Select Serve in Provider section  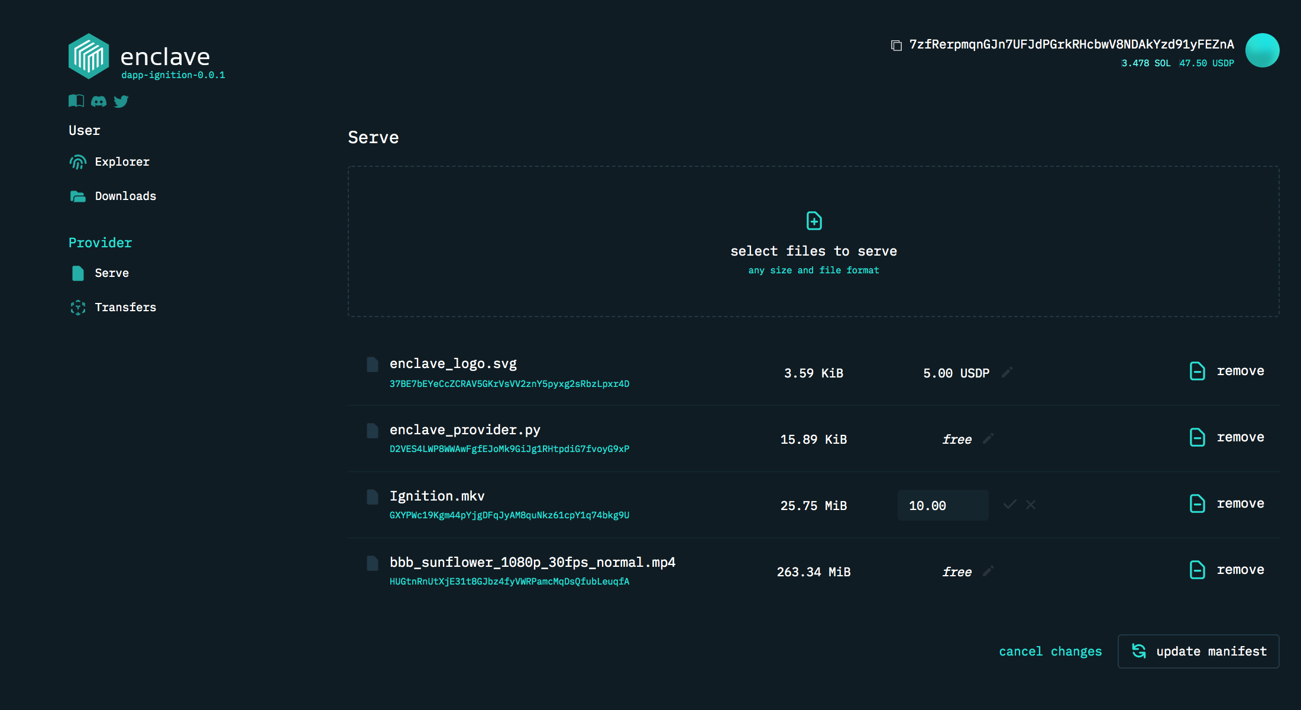(112, 273)
